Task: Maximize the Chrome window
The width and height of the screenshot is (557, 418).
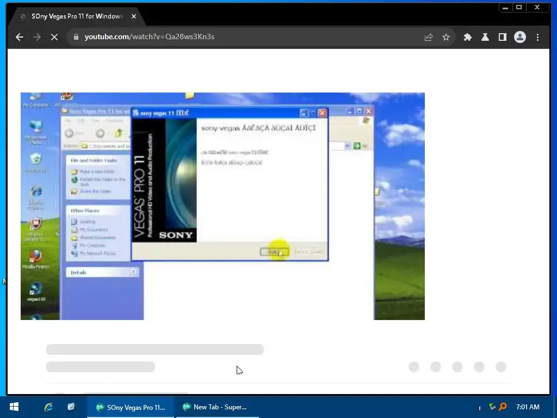Action: click(x=519, y=7)
